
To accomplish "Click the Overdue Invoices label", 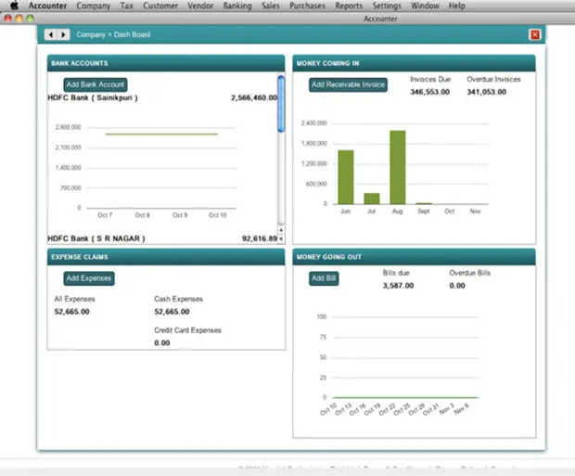I will pos(493,79).
